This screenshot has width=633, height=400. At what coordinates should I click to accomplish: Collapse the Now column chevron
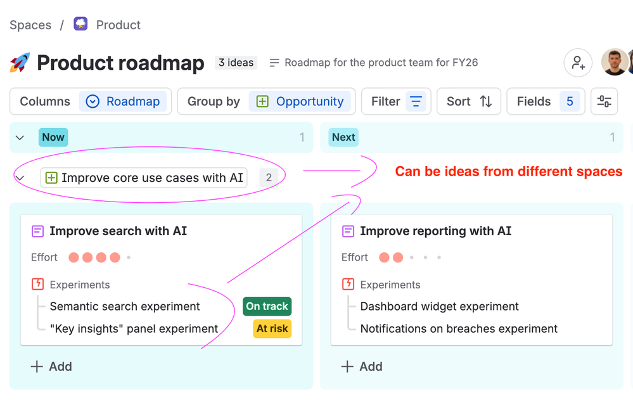coord(20,138)
